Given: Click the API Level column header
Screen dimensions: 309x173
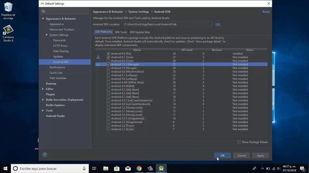Looking at the screenshot, I should pyautogui.click(x=187, y=50).
